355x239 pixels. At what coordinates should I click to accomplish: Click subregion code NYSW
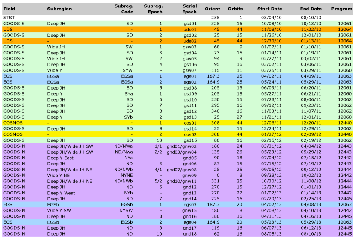pyautogui.click(x=126, y=211)
